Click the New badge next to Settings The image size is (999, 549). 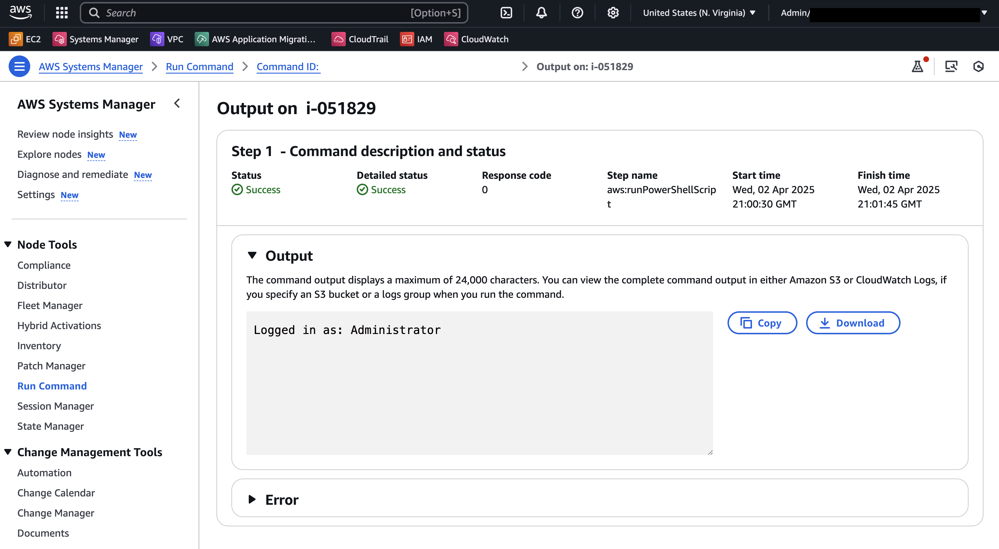[x=69, y=195]
